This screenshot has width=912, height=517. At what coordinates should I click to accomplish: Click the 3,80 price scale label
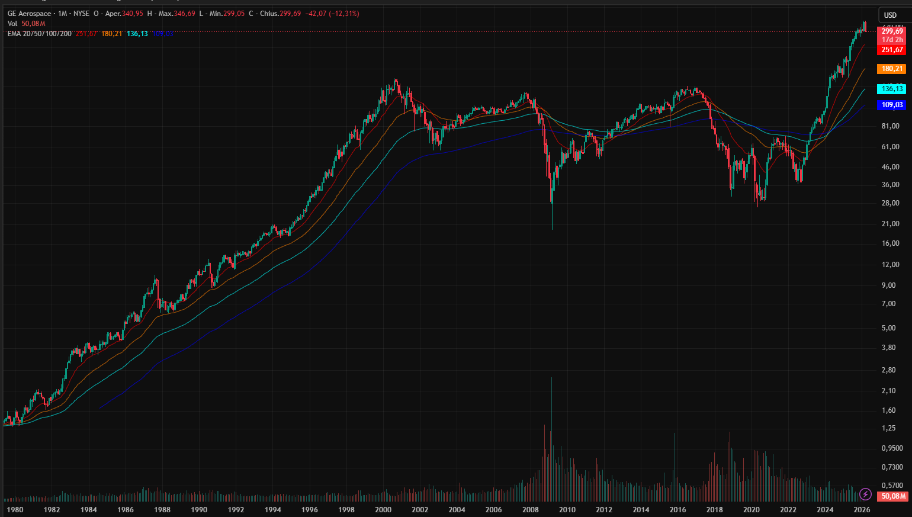889,348
